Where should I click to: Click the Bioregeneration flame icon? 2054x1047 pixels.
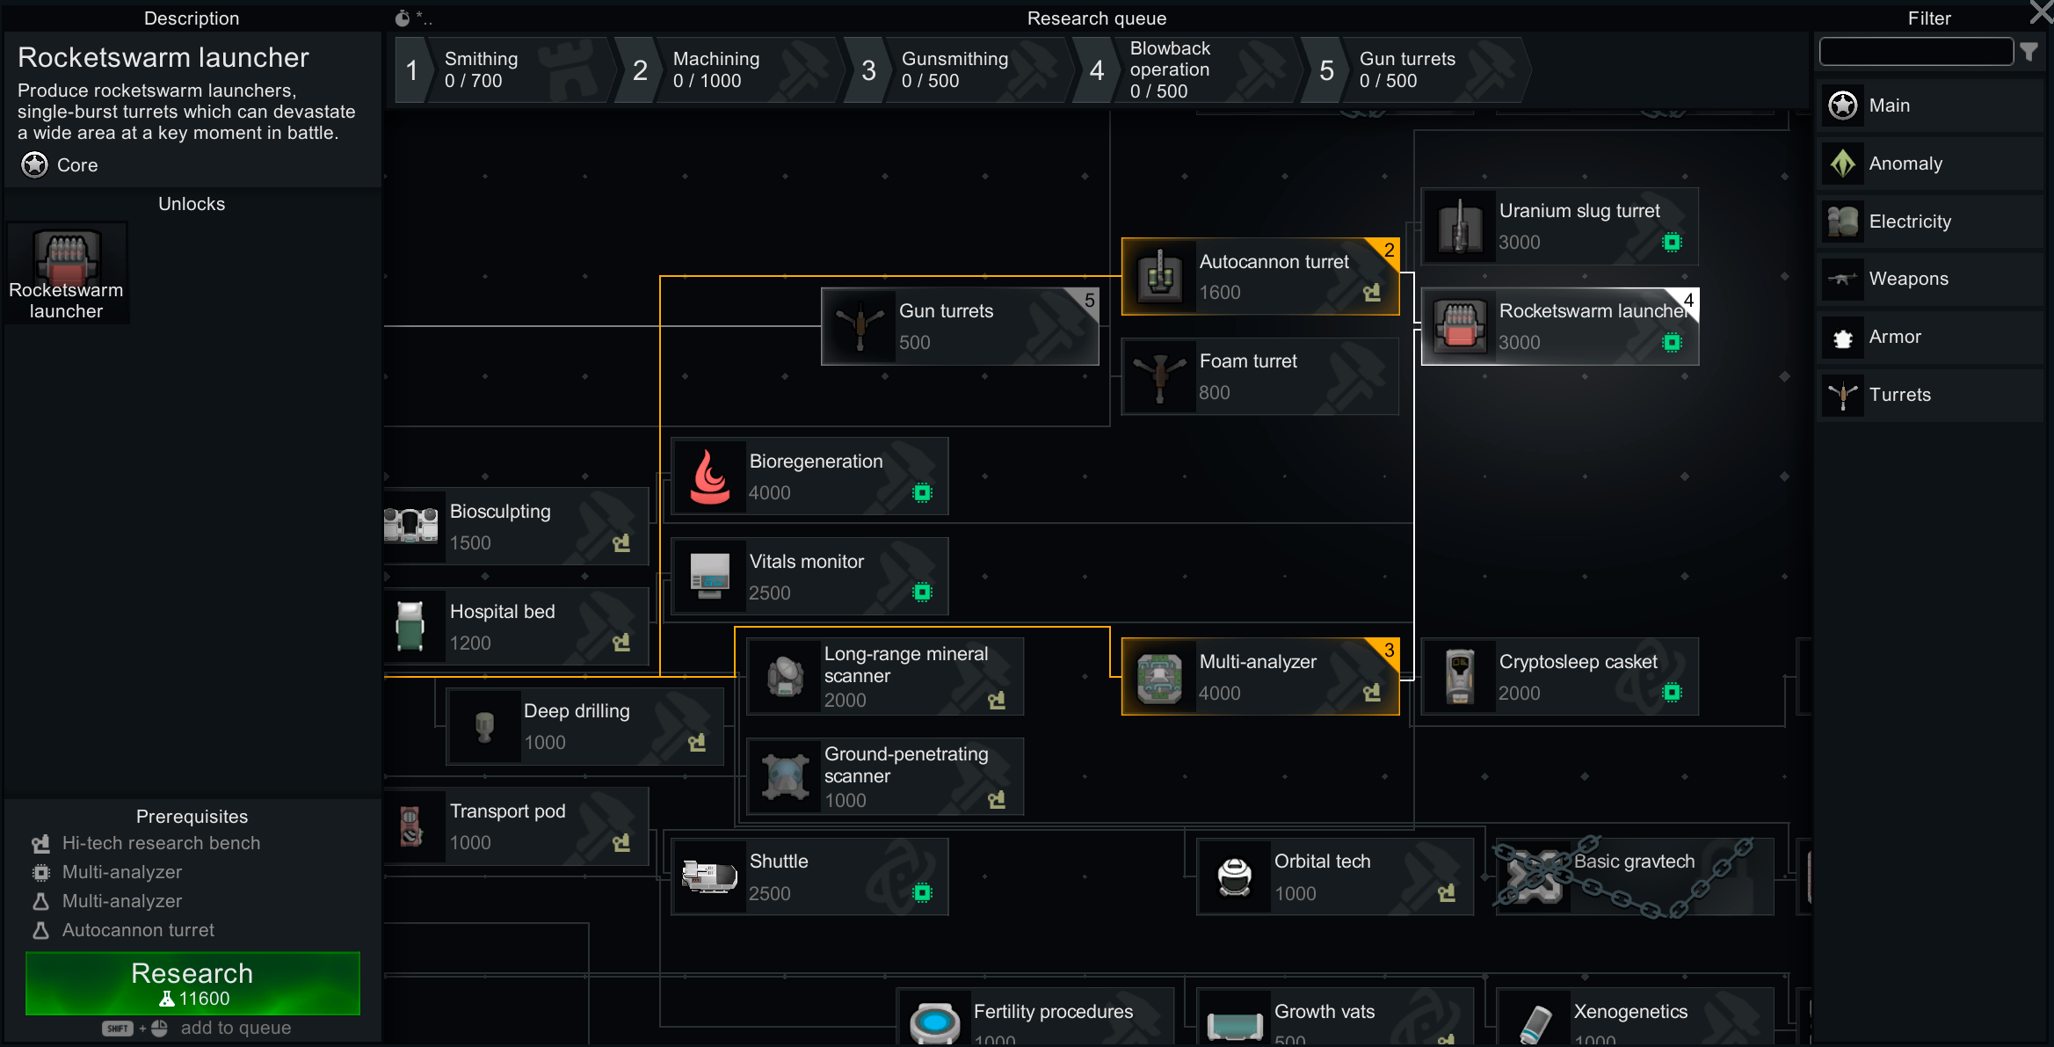point(709,476)
